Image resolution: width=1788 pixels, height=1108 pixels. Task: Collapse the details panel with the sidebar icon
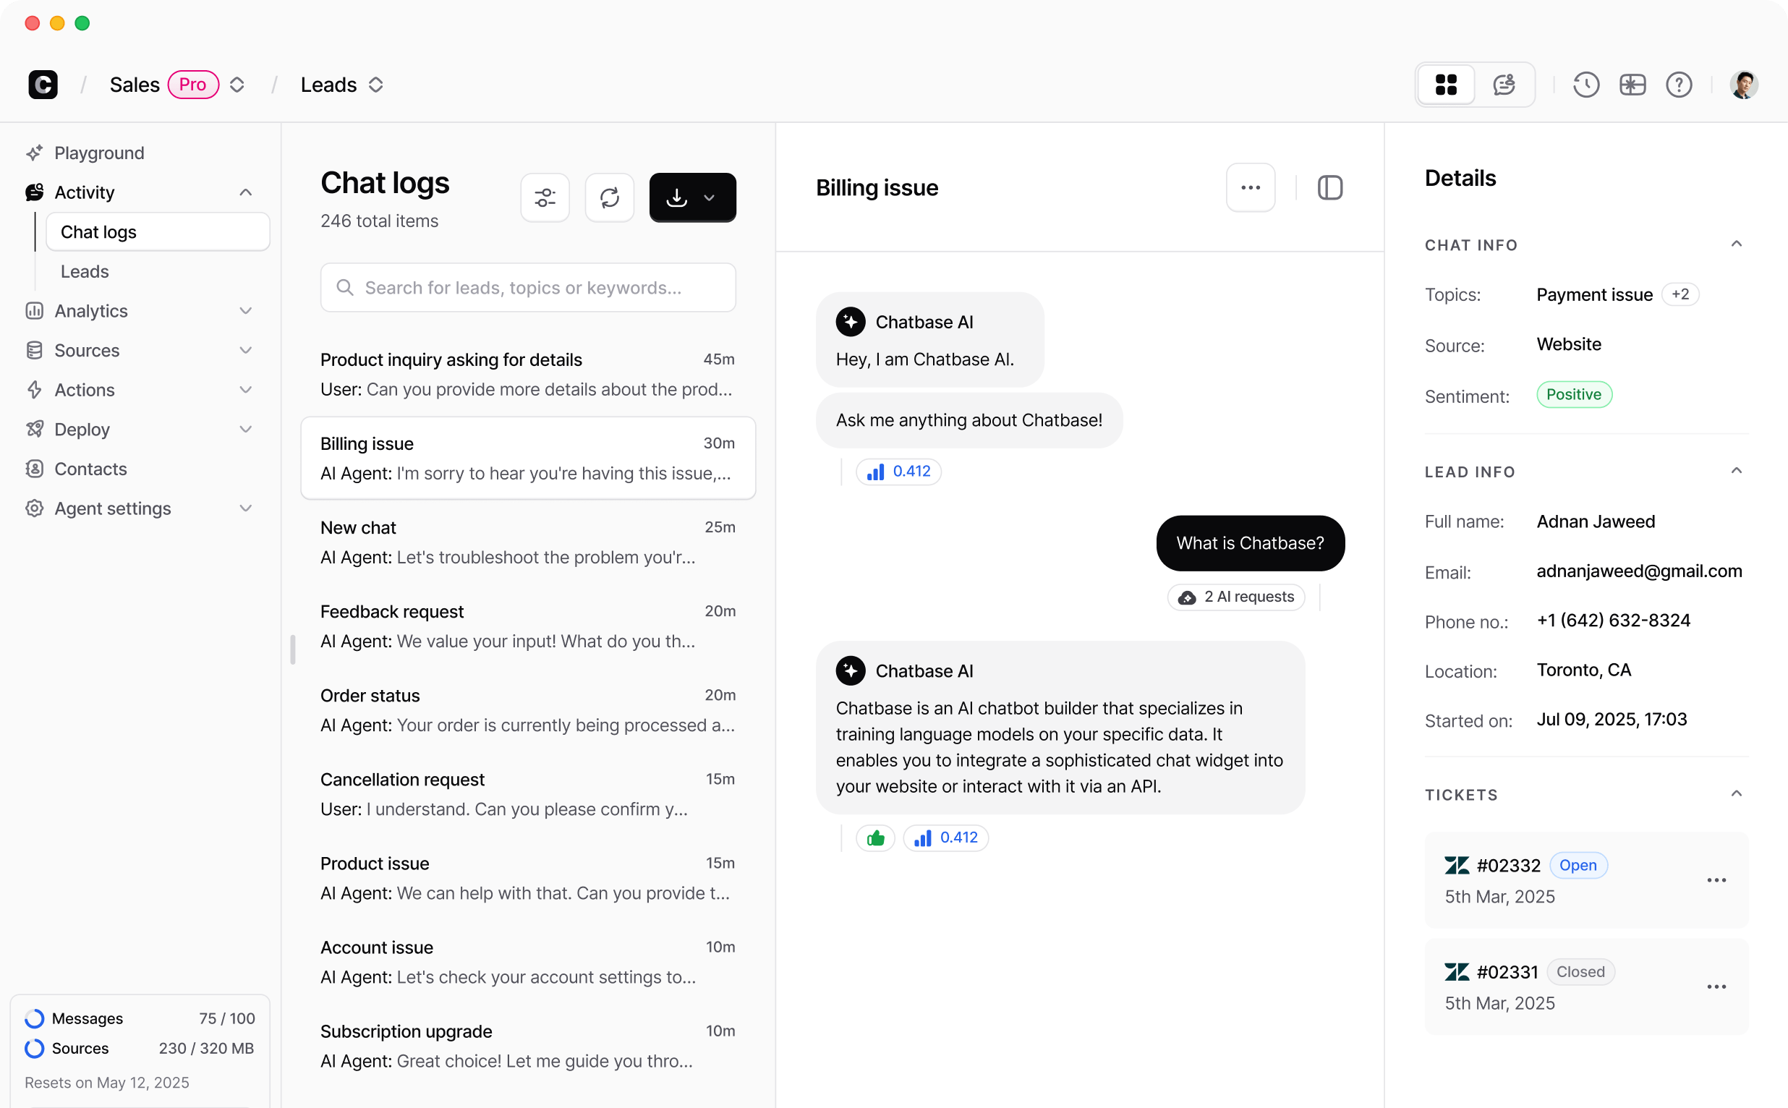coord(1329,187)
